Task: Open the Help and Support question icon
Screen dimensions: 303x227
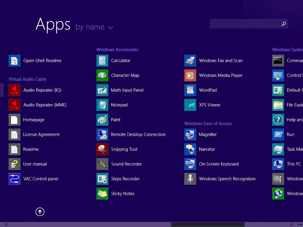Action: point(278,120)
